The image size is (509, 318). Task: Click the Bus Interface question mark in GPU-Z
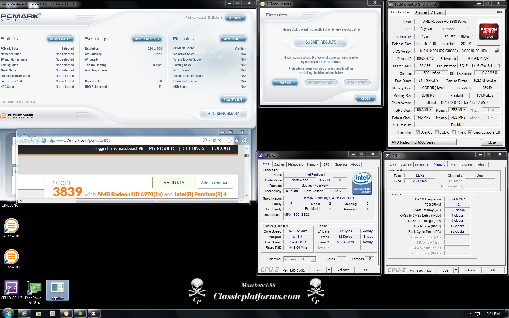(499, 66)
